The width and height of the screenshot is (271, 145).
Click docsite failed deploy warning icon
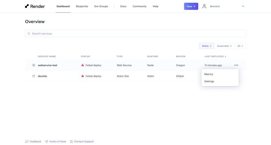[x=83, y=76]
